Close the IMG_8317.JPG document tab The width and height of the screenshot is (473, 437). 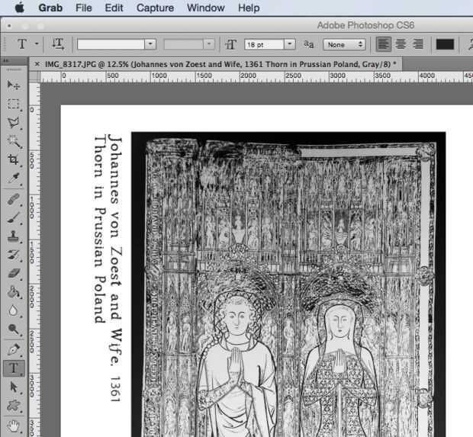click(x=37, y=64)
